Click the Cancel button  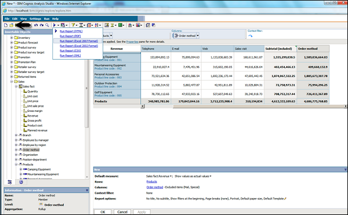(x=122, y=212)
